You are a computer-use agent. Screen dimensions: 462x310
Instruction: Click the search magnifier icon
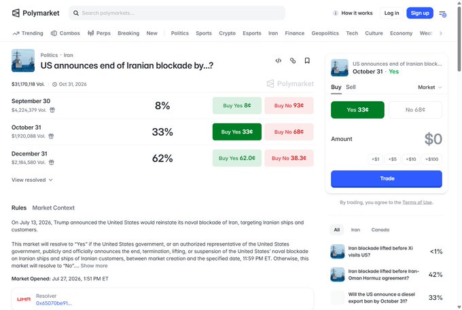pos(76,13)
